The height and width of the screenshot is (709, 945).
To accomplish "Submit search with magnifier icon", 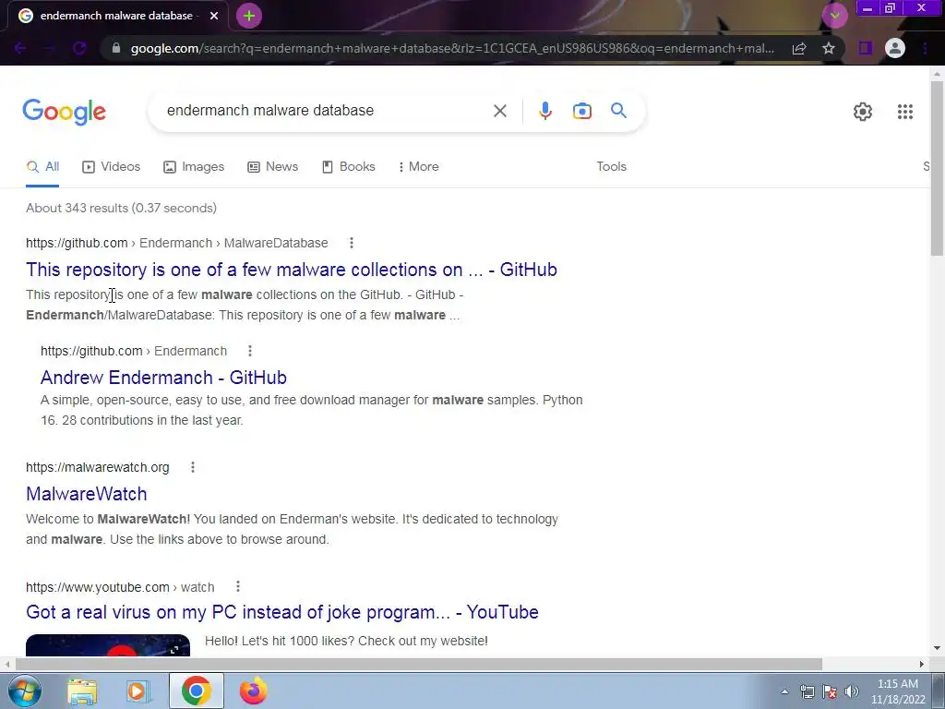I will click(618, 111).
